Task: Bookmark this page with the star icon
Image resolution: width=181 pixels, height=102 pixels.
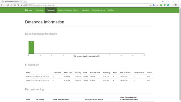Action: (150, 5)
